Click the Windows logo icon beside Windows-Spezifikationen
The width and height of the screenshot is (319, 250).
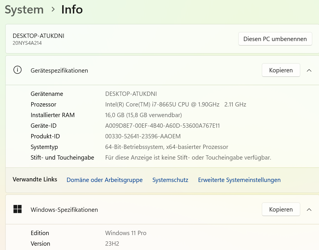tap(17, 209)
